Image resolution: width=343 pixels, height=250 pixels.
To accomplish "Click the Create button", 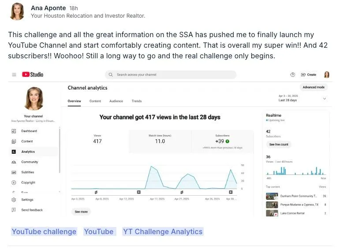I will [x=309, y=75].
